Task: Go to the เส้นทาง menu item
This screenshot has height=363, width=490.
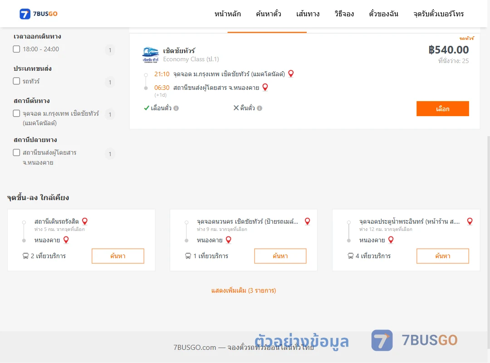Action: coord(308,14)
